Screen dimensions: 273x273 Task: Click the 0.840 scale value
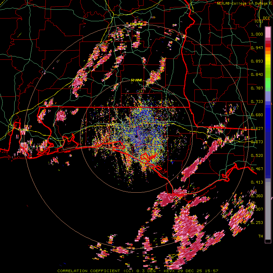pos(257,75)
